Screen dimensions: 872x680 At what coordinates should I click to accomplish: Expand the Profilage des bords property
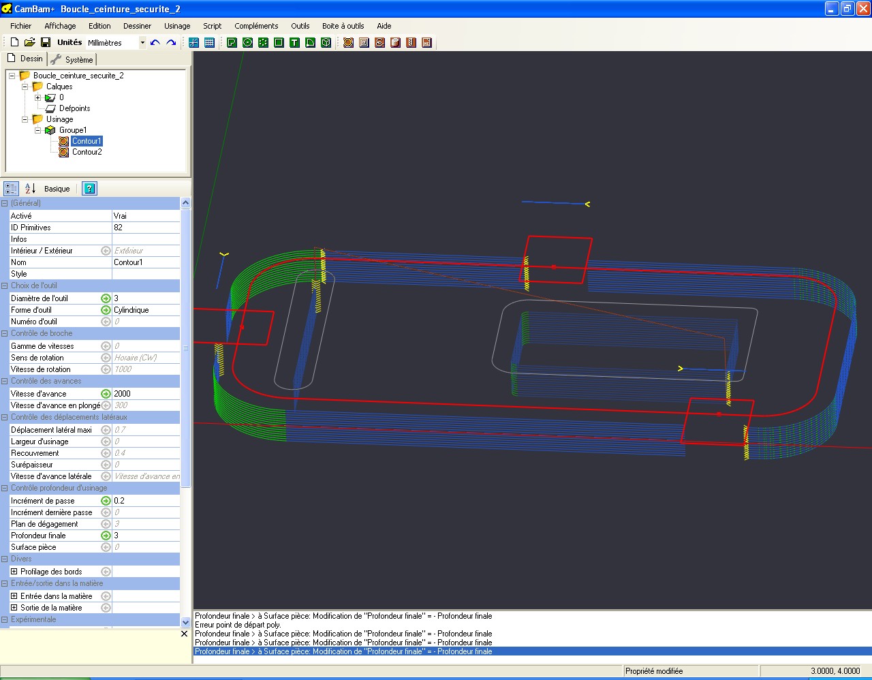coord(14,572)
